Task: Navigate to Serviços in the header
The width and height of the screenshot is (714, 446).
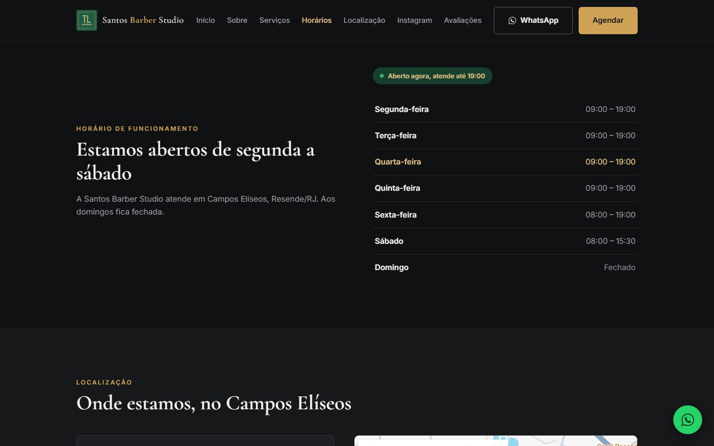Action: point(275,20)
